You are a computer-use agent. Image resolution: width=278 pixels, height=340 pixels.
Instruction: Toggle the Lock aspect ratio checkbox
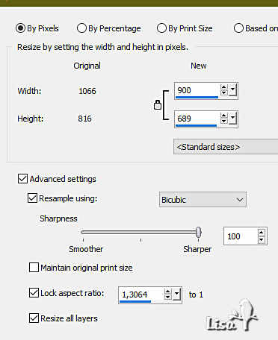(x=34, y=293)
